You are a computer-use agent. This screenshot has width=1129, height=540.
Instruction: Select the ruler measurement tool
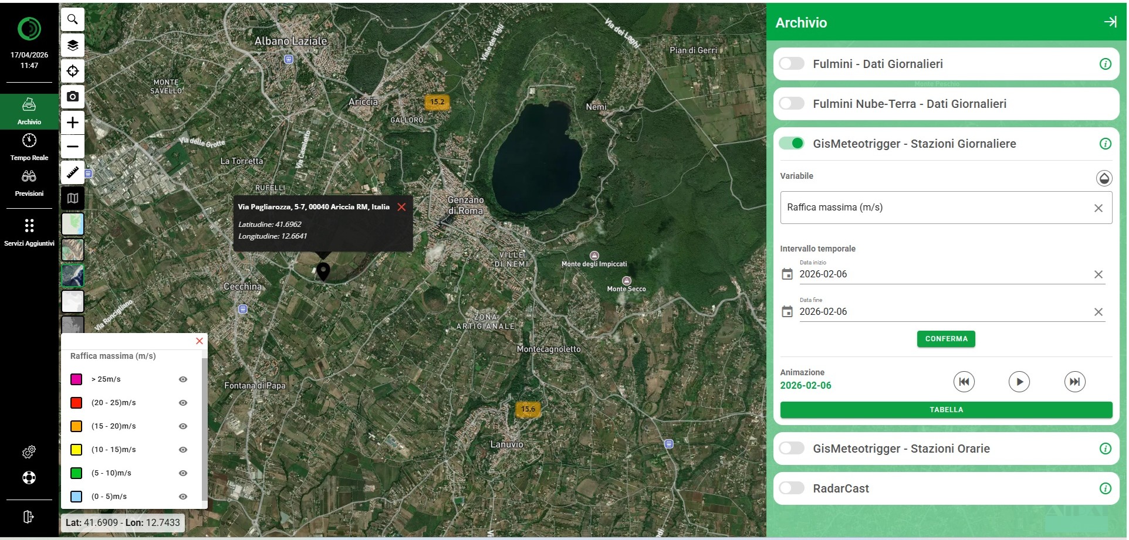pos(73,172)
